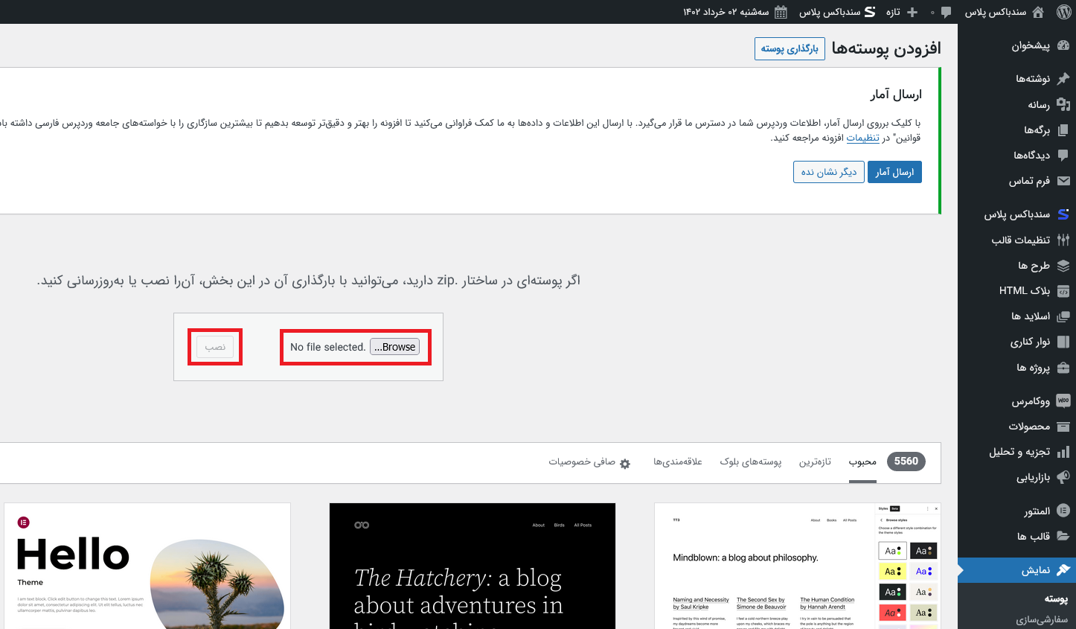
Task: Open the Hello theme thumbnail
Action: (147, 566)
